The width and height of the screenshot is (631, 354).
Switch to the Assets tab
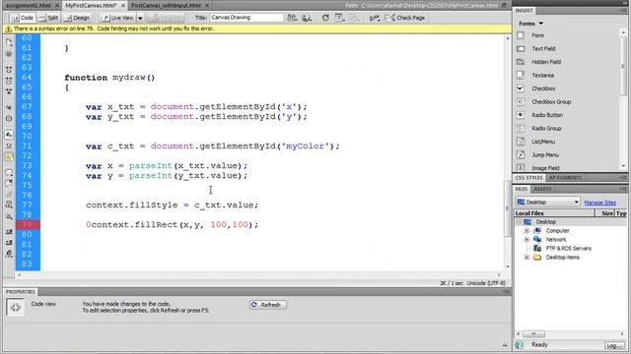tap(542, 189)
